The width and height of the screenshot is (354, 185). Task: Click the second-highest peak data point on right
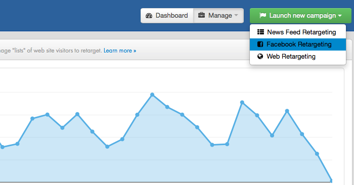pyautogui.click(x=242, y=103)
